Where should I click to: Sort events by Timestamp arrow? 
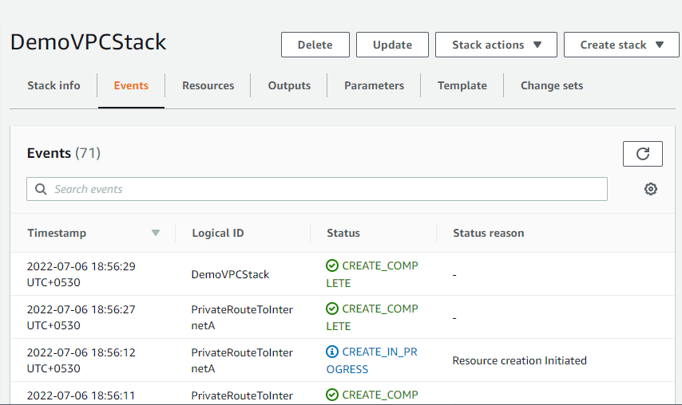coord(156,233)
